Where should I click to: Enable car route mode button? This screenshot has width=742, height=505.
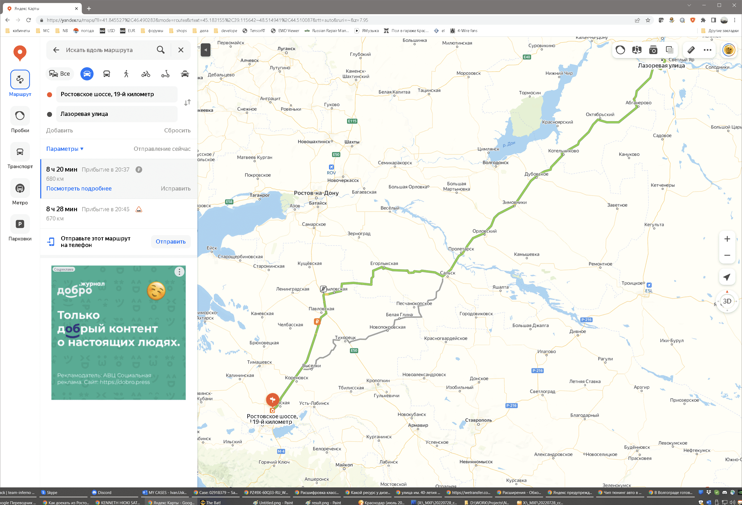click(87, 74)
